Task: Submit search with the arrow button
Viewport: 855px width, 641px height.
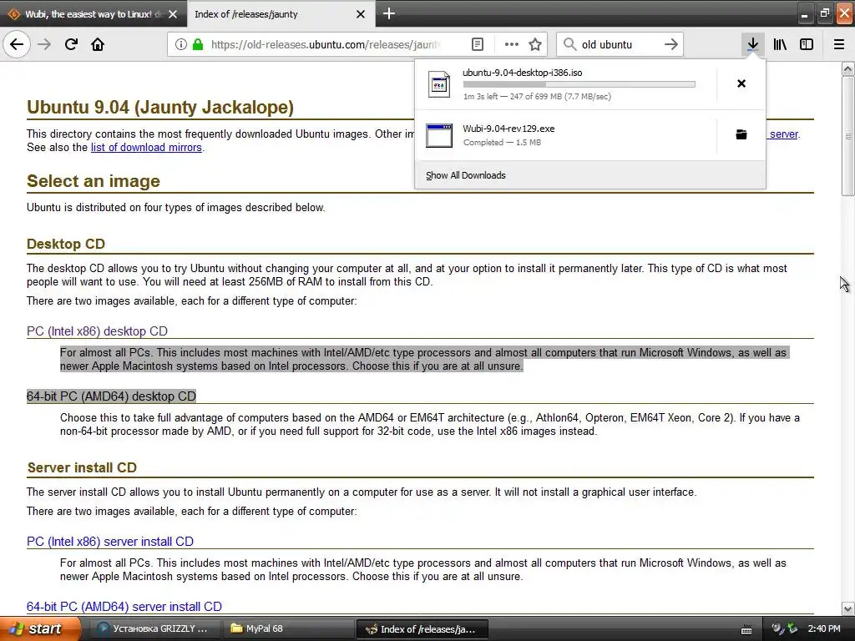Action: click(x=671, y=44)
